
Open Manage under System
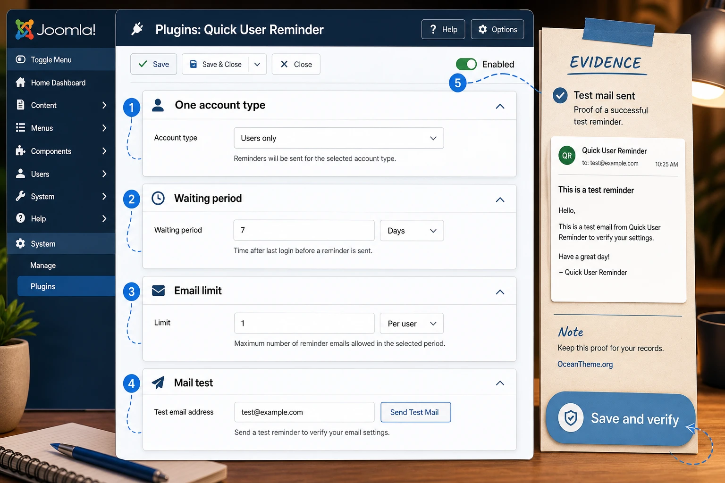click(43, 266)
